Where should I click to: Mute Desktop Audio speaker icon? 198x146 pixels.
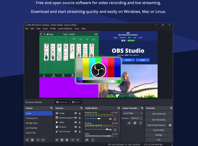[111, 119]
